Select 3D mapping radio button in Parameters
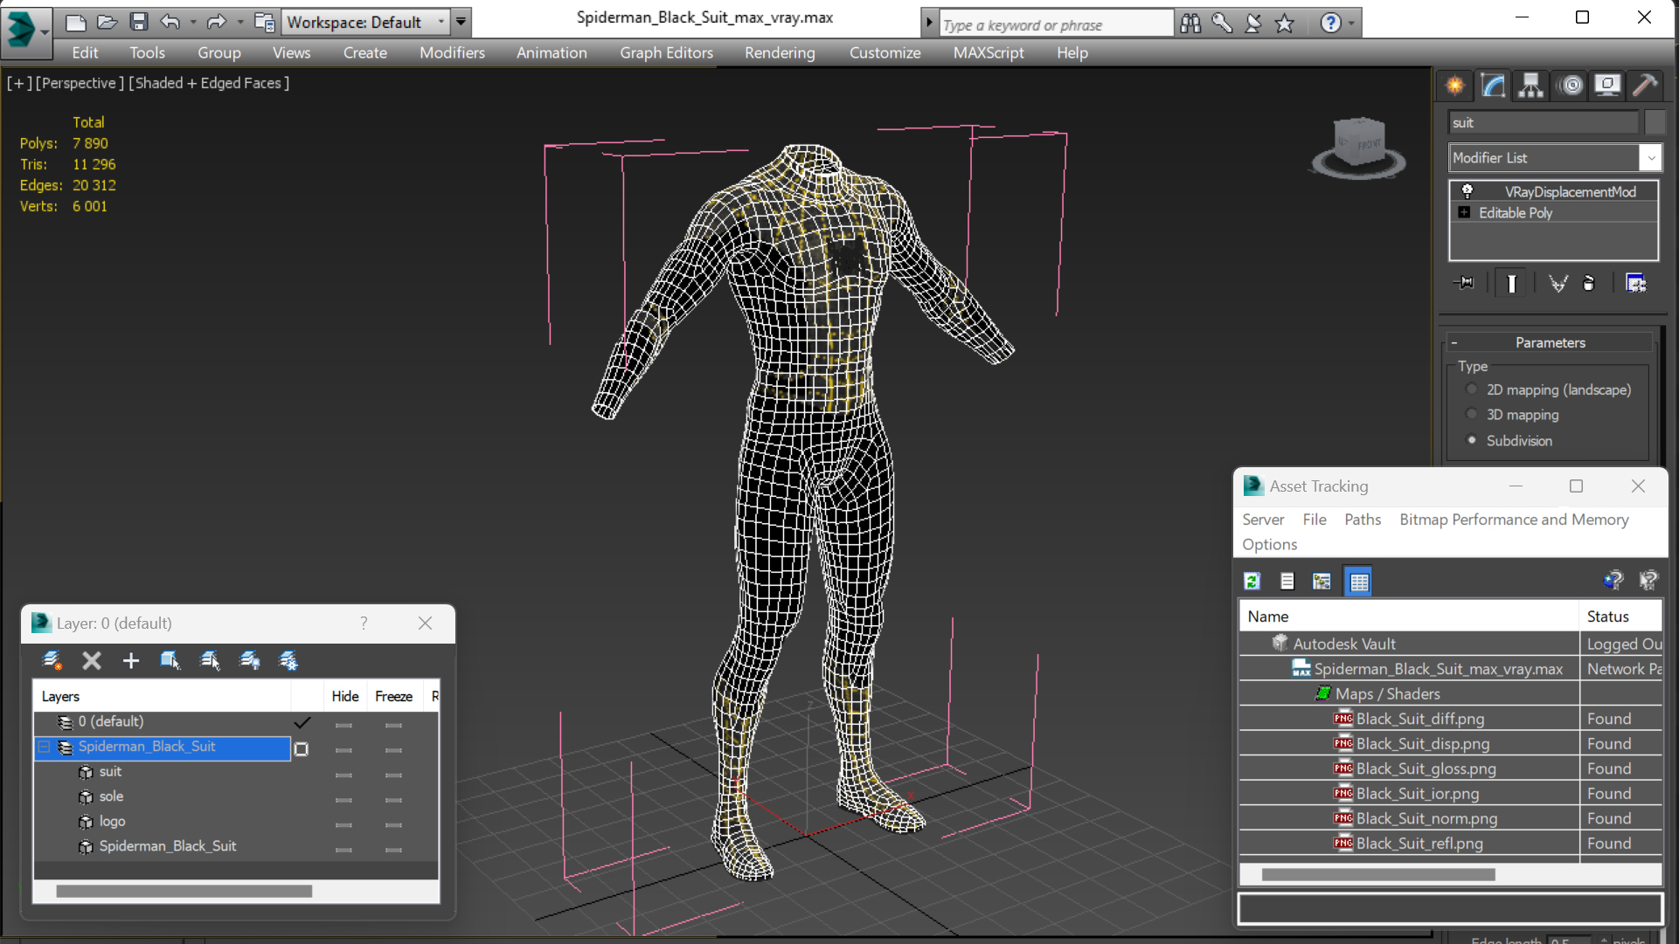 1473,415
